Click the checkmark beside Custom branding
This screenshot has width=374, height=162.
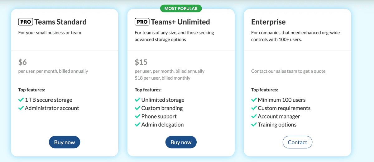[x=137, y=108]
